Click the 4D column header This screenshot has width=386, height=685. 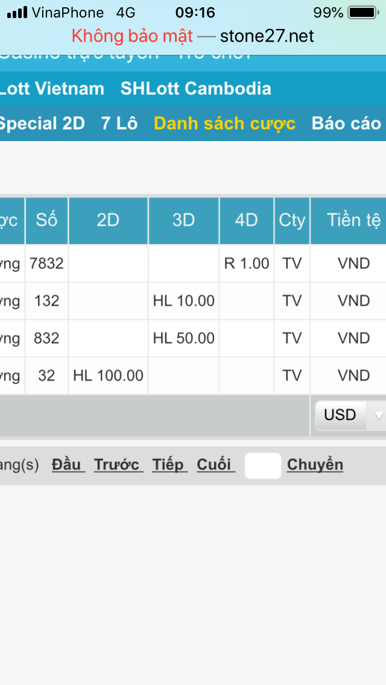246,220
